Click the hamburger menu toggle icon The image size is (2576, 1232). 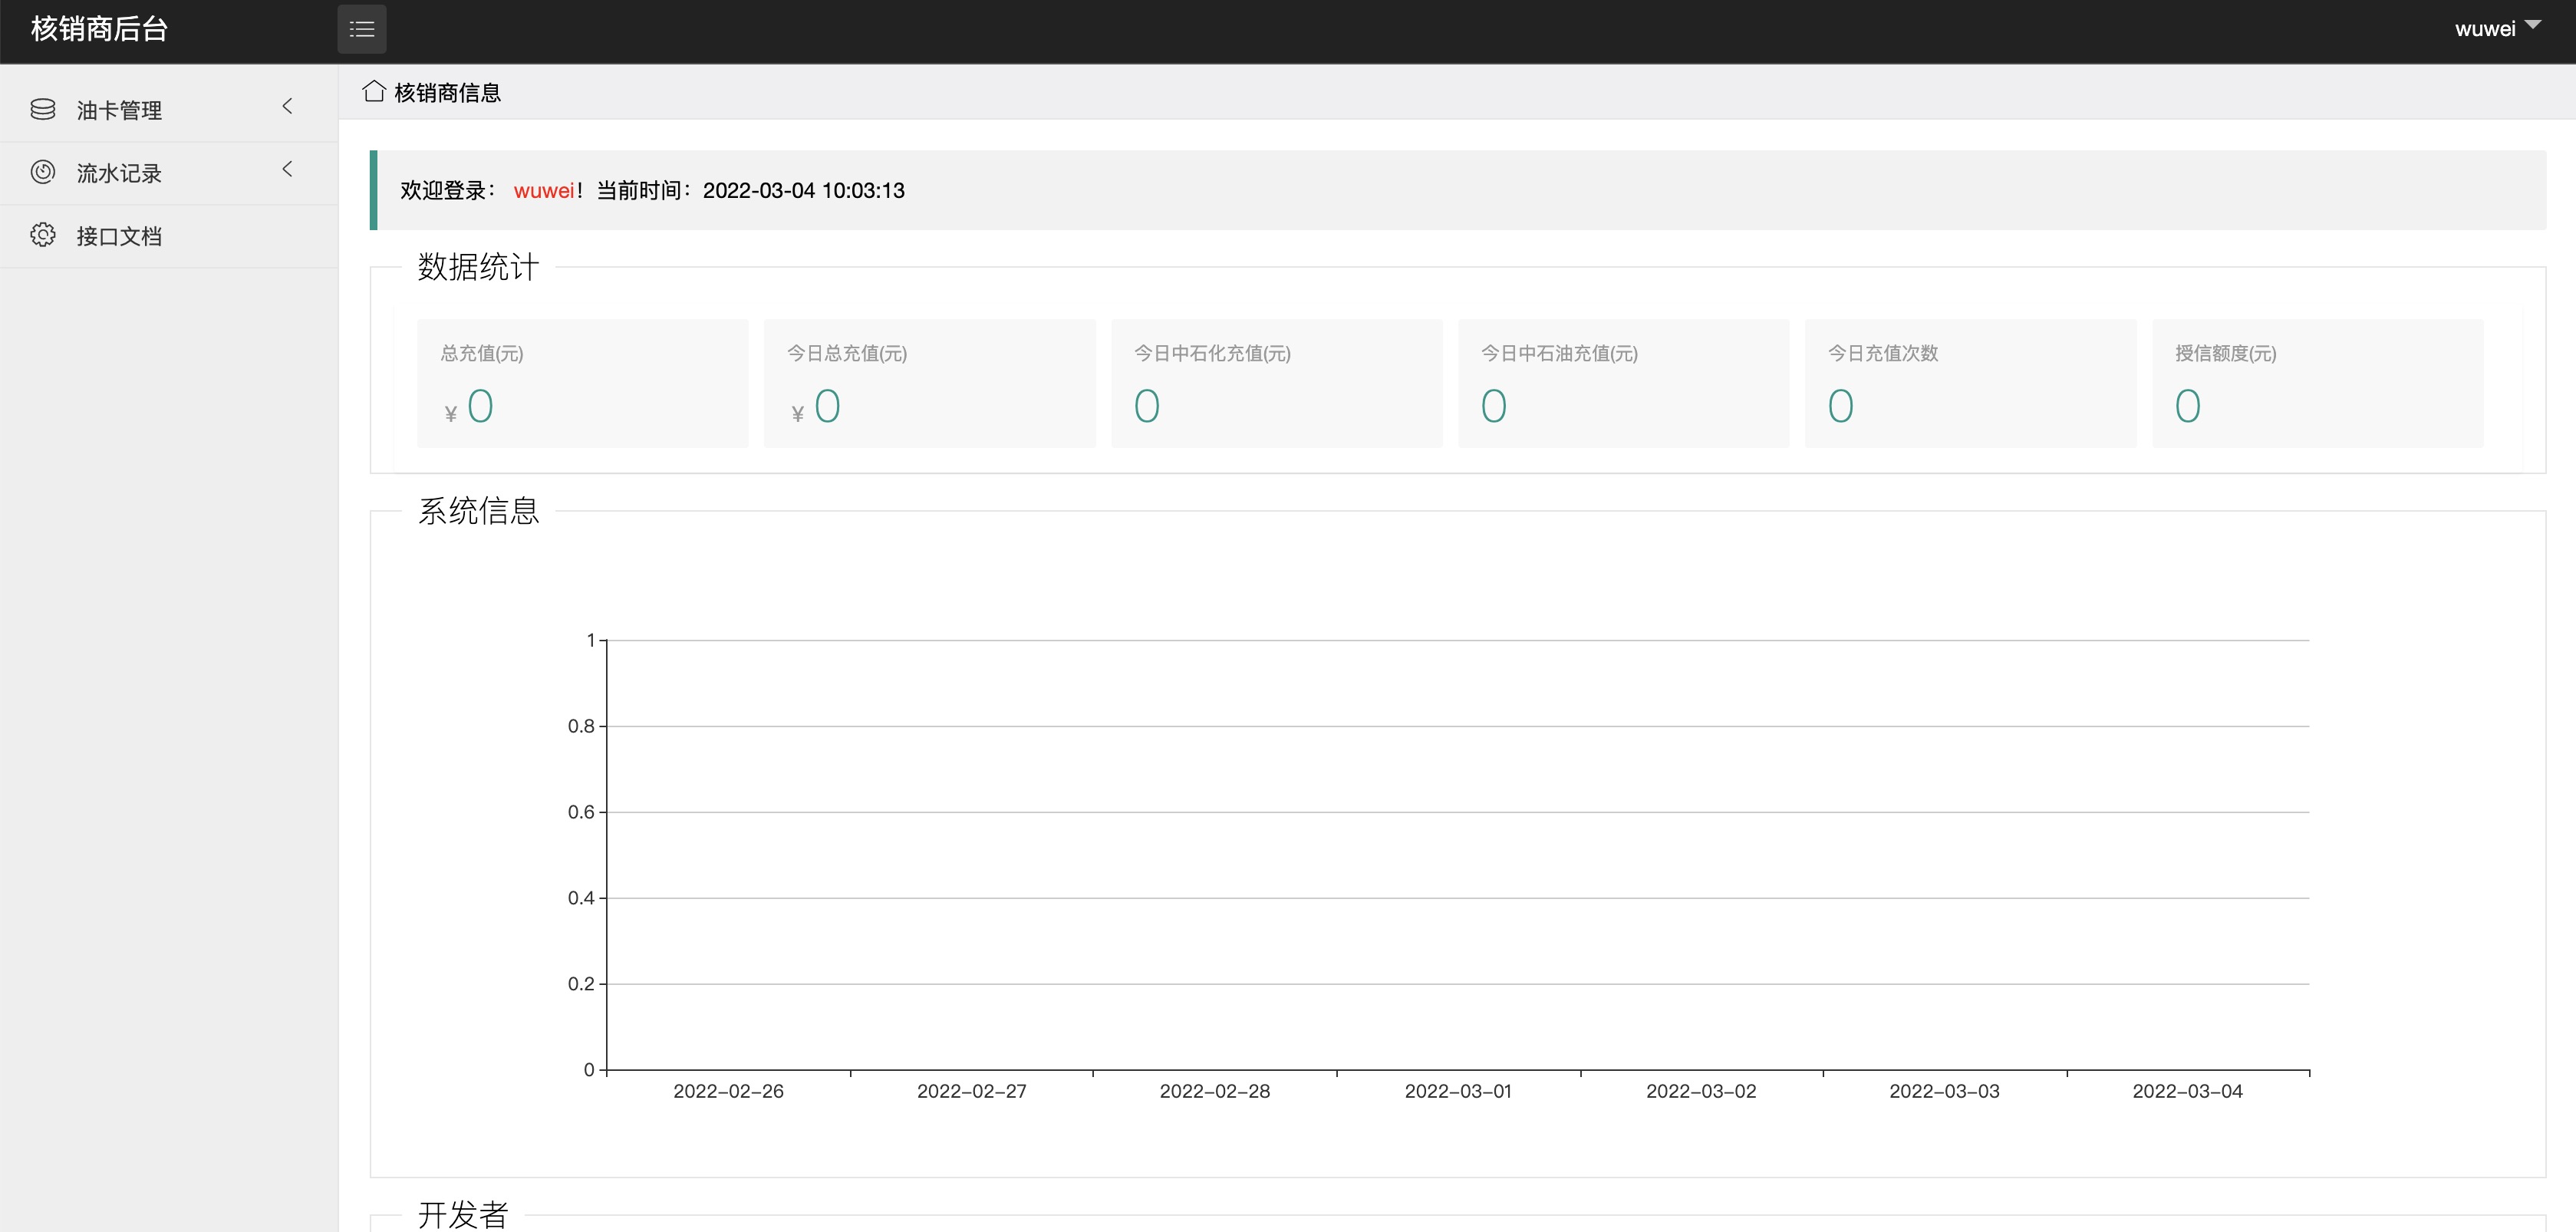[x=361, y=29]
